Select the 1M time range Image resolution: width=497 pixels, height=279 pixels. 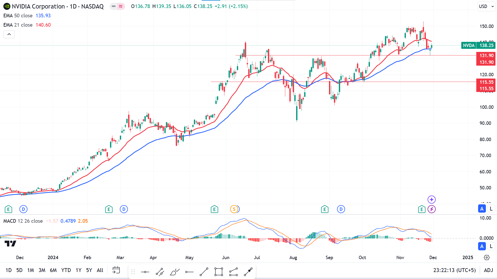tap(31, 270)
